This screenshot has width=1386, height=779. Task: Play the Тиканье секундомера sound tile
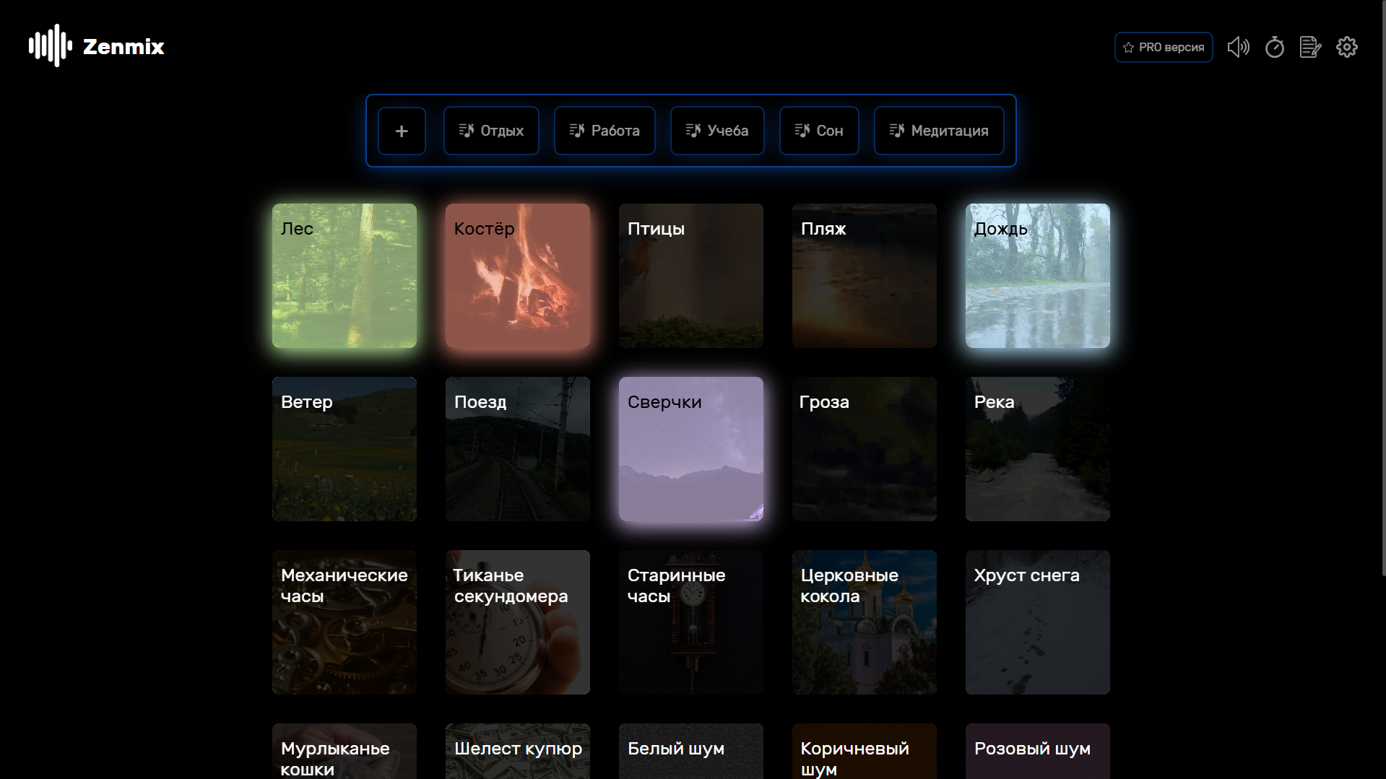[518, 622]
